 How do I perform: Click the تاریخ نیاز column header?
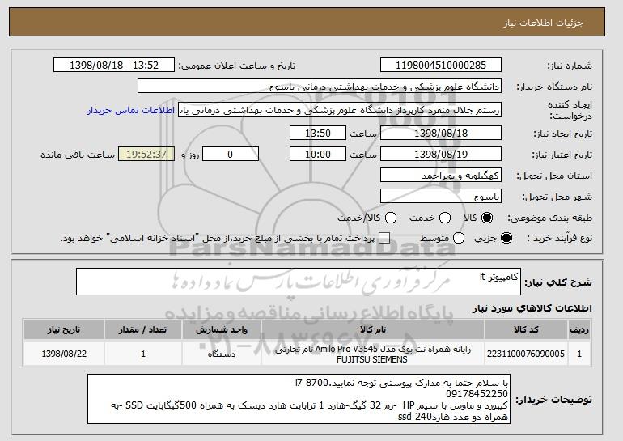[x=64, y=330]
